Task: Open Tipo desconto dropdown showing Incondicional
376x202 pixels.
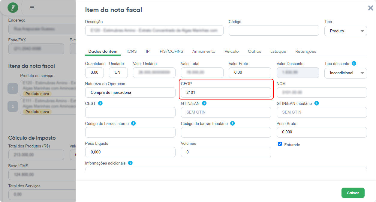Action: point(345,73)
